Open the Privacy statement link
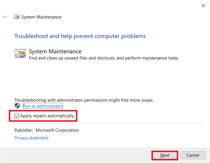This screenshot has height=163, width=210. pos(31,138)
